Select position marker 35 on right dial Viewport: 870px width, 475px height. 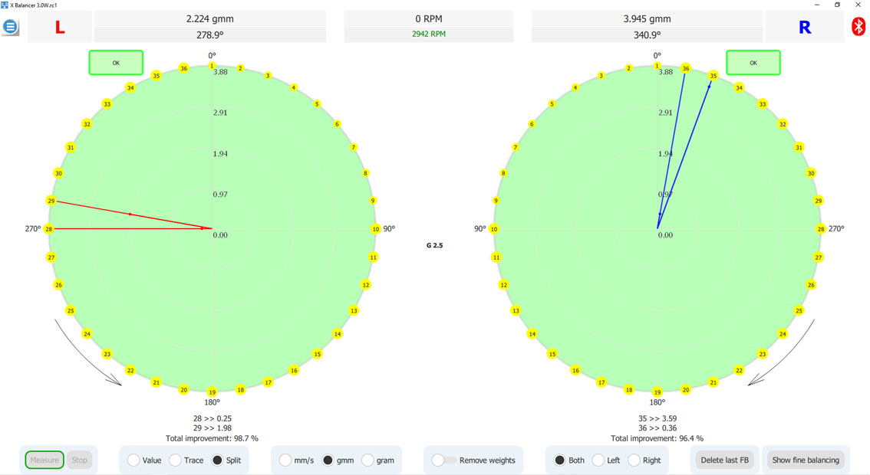point(713,75)
